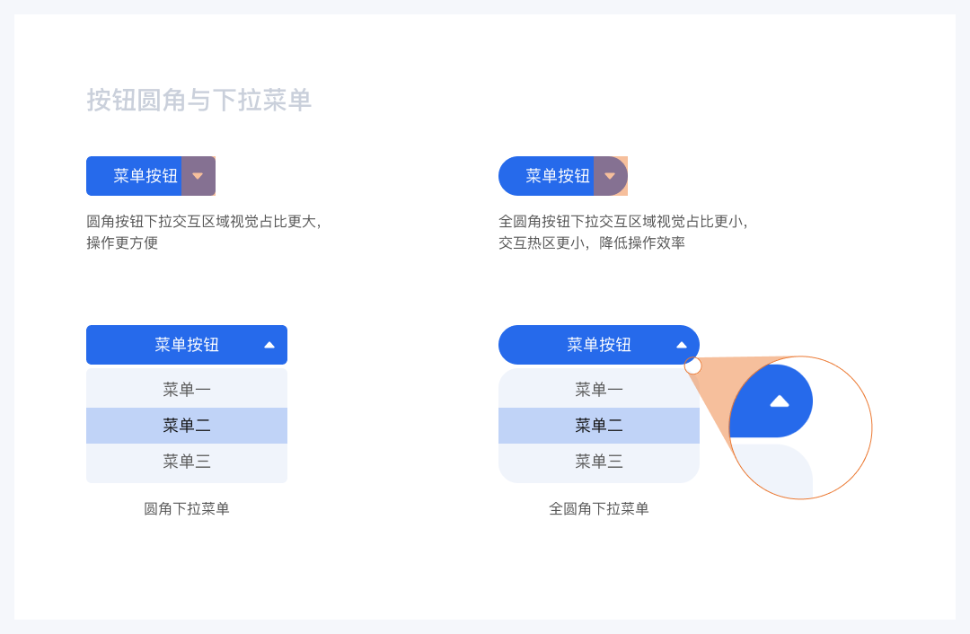This screenshot has width=970, height=634.
Task: Click the 圆角下拉菜单 caption
Action: point(187,509)
